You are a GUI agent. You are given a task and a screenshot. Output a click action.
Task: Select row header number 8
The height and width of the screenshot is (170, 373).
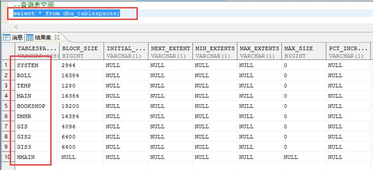pyautogui.click(x=8, y=137)
